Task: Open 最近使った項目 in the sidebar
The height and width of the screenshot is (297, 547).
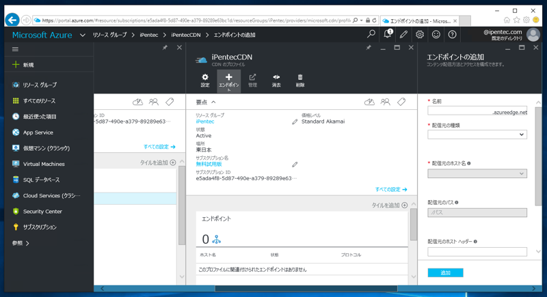Action: point(49,116)
